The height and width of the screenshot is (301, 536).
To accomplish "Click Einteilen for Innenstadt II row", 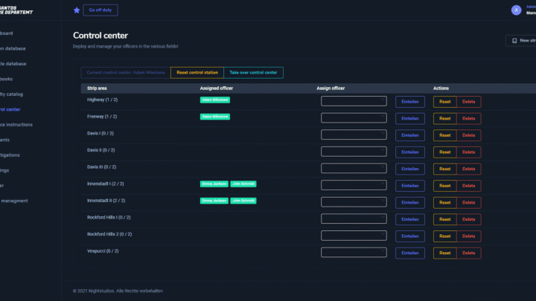I will coord(410,202).
